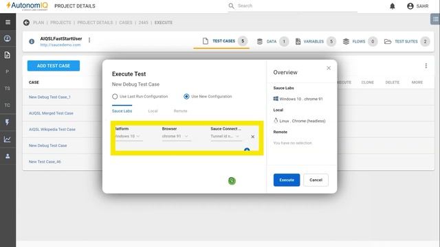Open the Test Suites tab
The height and width of the screenshot is (247, 440).
click(x=407, y=41)
